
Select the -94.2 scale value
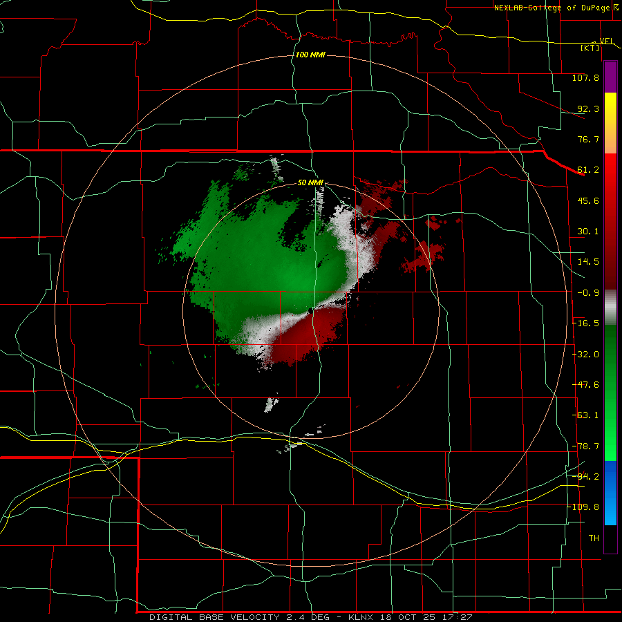click(585, 476)
